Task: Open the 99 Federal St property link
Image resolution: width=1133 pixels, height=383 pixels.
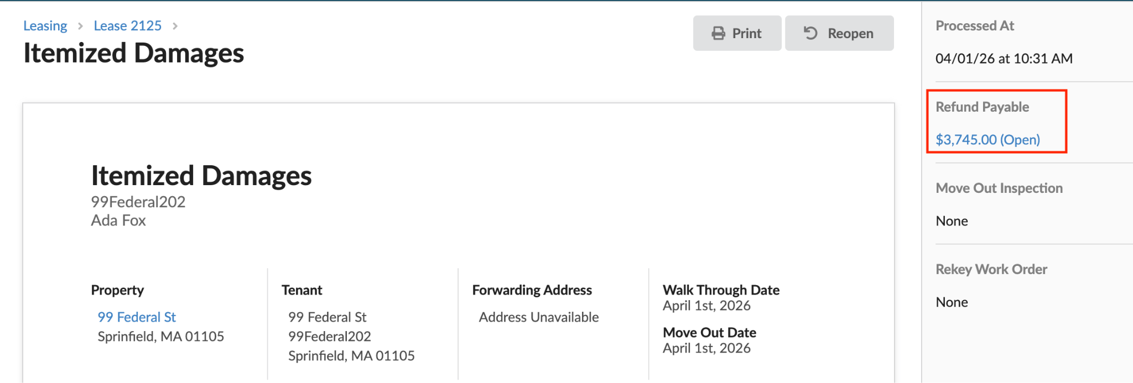Action: tap(137, 317)
